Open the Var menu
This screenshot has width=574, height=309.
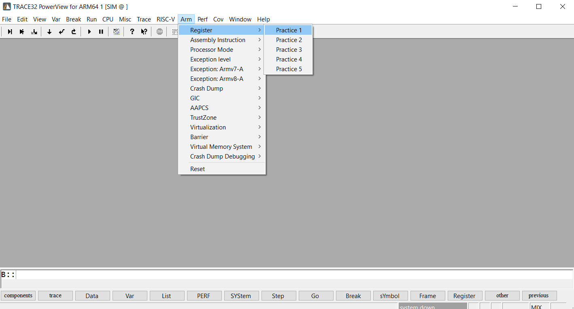56,19
